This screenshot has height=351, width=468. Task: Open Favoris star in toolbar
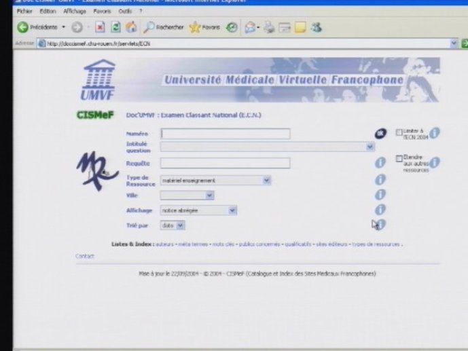tap(204, 27)
